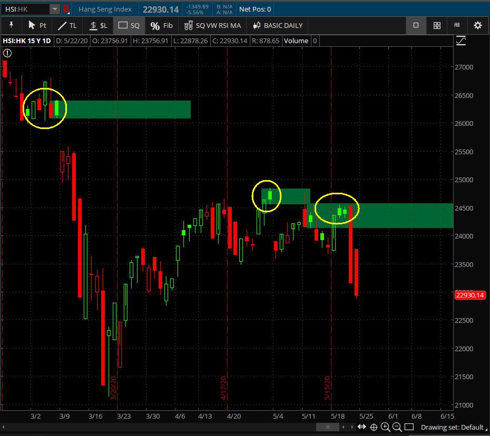Select the Pt pointer tool
Image resolution: width=490 pixels, height=436 pixels.
[37, 25]
